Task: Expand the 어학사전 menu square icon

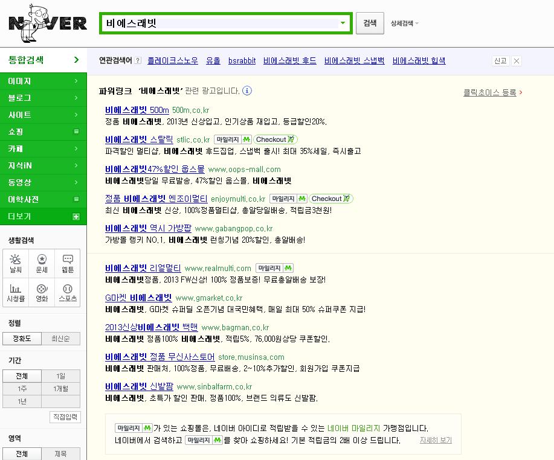Action: (x=76, y=199)
